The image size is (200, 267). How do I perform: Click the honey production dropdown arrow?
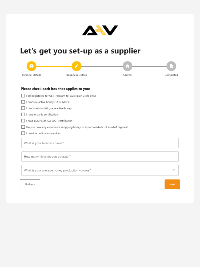(x=174, y=170)
